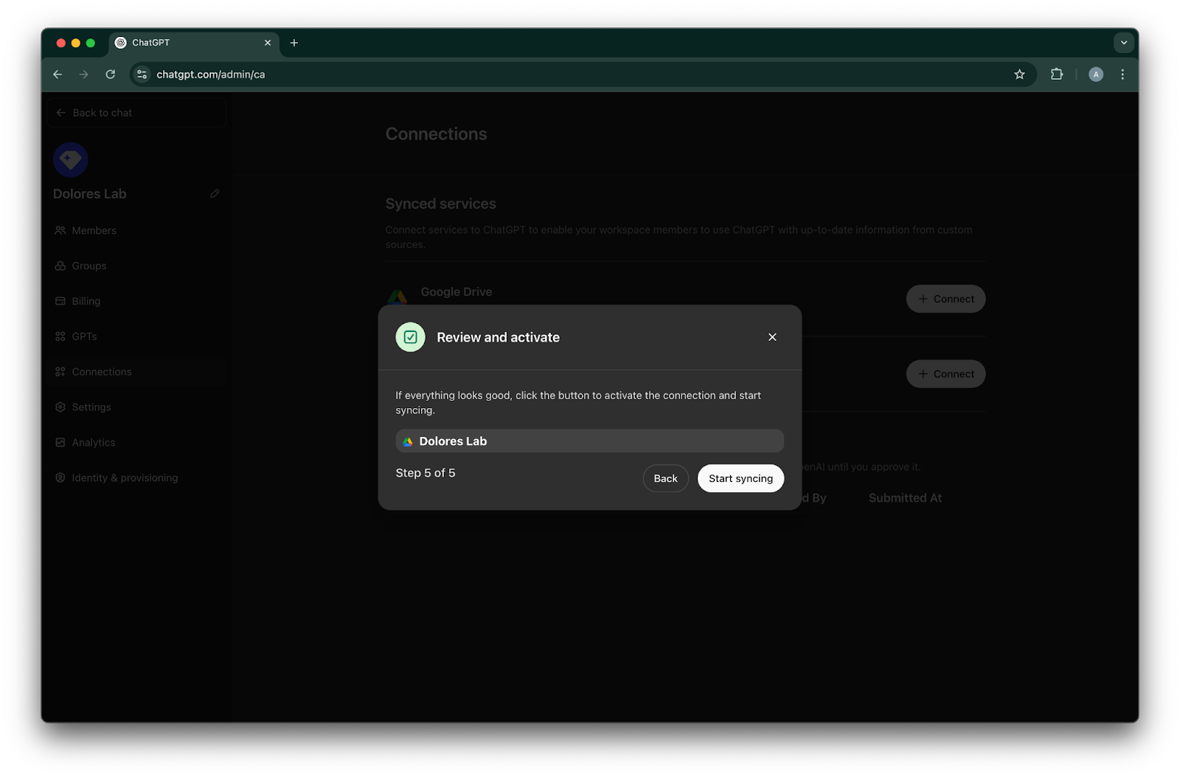The height and width of the screenshot is (777, 1180).
Task: Click the GPTs grid icon
Action: [x=60, y=336]
